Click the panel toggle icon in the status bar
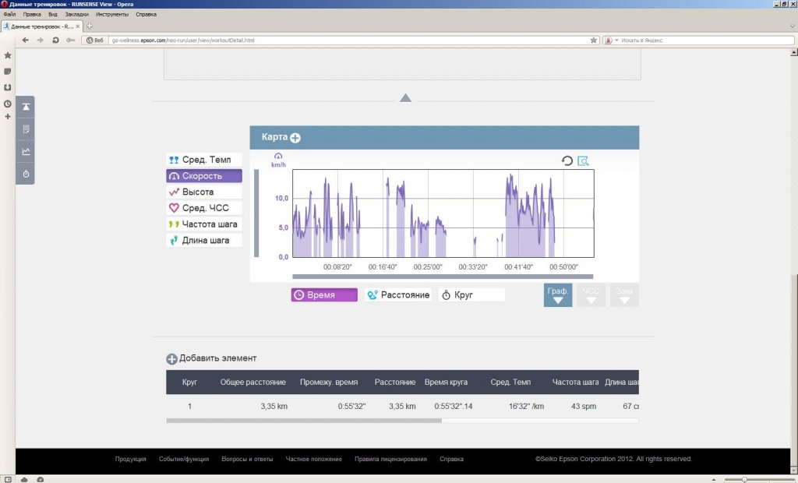The height and width of the screenshot is (483, 798). coord(8,479)
